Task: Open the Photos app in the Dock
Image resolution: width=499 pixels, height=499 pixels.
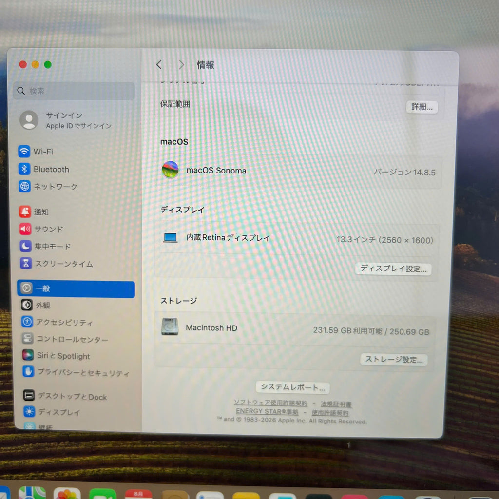Action: pos(67,494)
